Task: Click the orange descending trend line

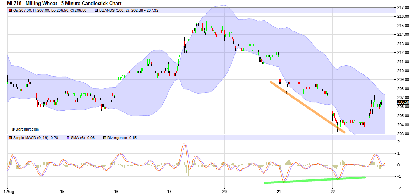Action: click(x=307, y=107)
